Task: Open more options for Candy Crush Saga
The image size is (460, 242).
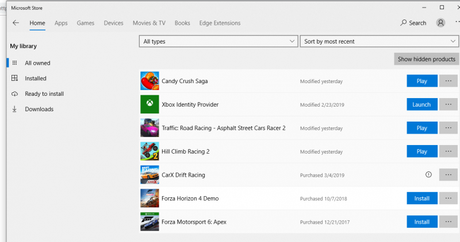Action: 448,81
